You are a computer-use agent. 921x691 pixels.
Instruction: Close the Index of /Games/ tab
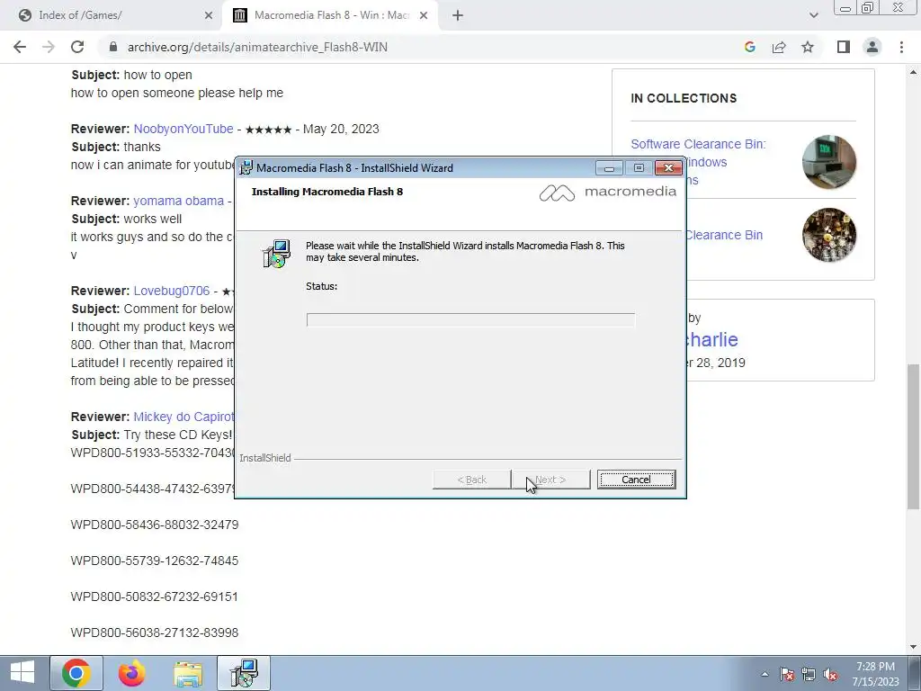(x=209, y=16)
